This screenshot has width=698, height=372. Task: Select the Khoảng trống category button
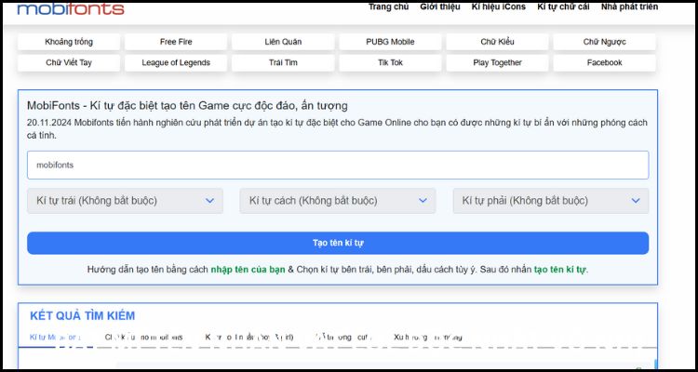69,42
